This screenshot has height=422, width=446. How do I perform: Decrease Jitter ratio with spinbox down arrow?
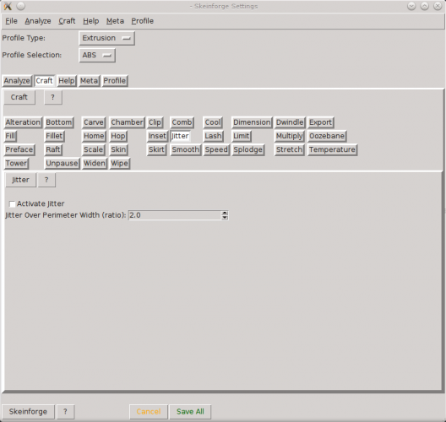[x=225, y=218]
